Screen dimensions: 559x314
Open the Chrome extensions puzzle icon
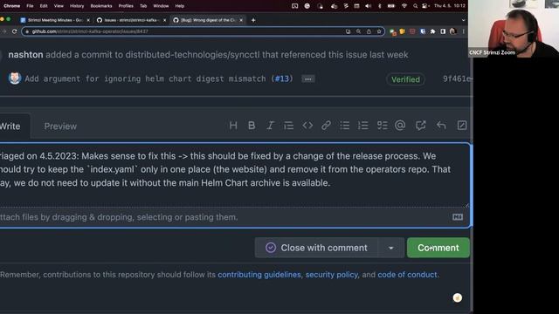[x=432, y=31]
